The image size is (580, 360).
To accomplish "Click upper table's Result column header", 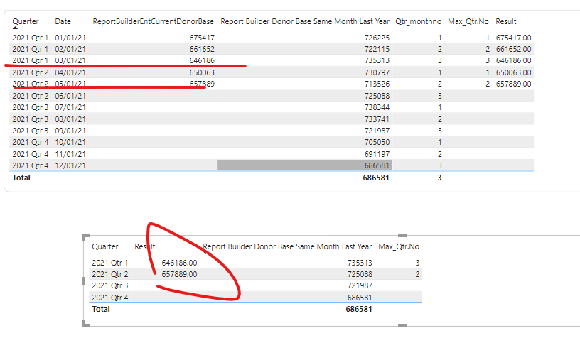I will [x=506, y=21].
